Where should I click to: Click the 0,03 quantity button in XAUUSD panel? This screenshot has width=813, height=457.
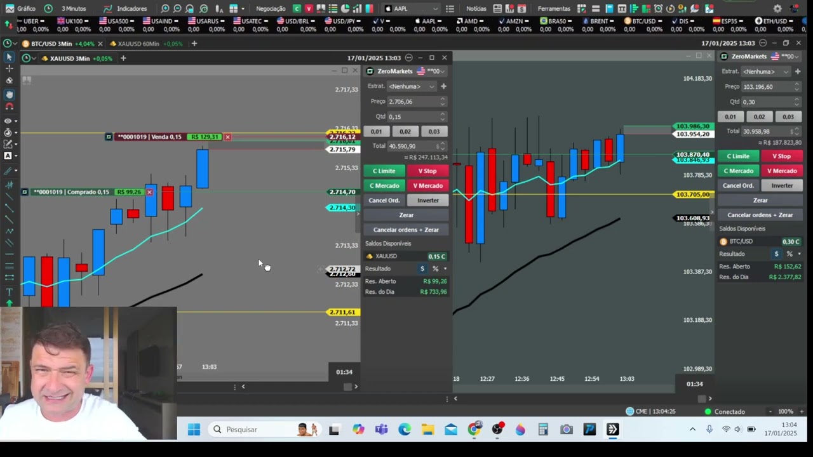[434, 131]
